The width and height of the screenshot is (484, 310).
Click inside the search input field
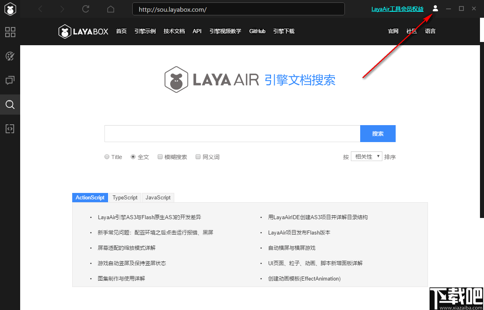(232, 134)
